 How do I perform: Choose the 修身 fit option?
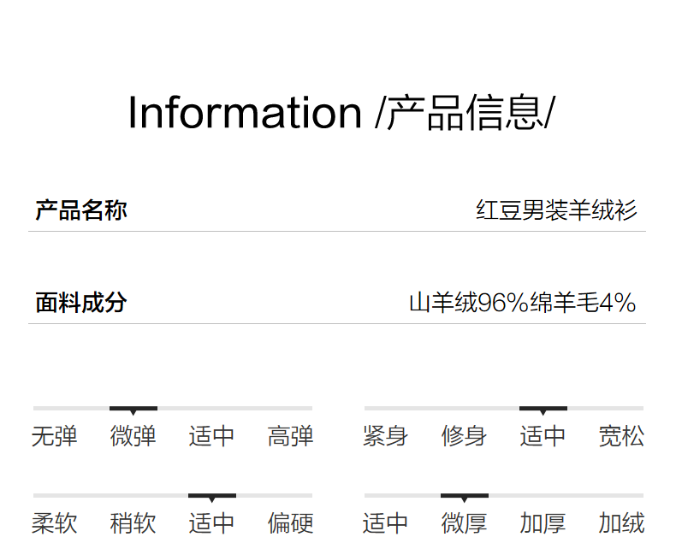464,437
